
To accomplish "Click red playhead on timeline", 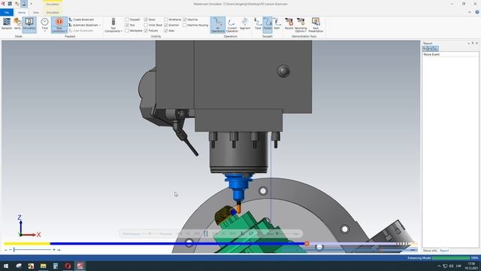I will click(307, 244).
